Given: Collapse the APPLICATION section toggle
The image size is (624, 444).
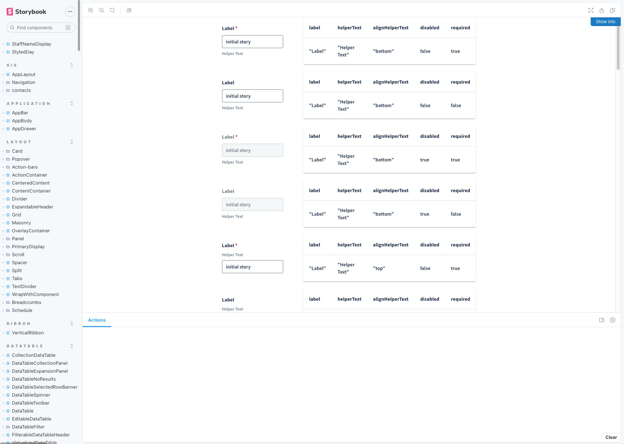Looking at the screenshot, I should coord(72,103).
